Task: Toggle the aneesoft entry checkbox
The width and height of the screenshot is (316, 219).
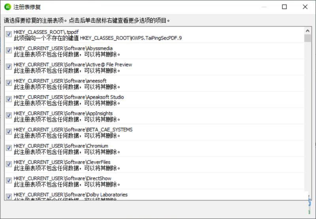Action: (x=9, y=83)
